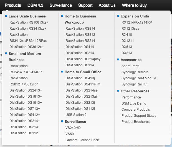The width and height of the screenshot is (172, 147).
Task: Launch DSM Live Demo
Action: [x=134, y=103]
